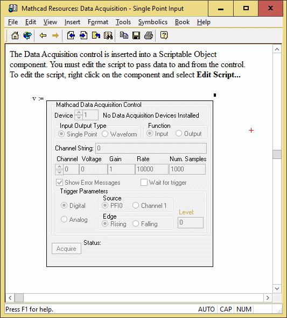Click the Acquire button
The width and height of the screenshot is (287, 318).
(x=66, y=248)
